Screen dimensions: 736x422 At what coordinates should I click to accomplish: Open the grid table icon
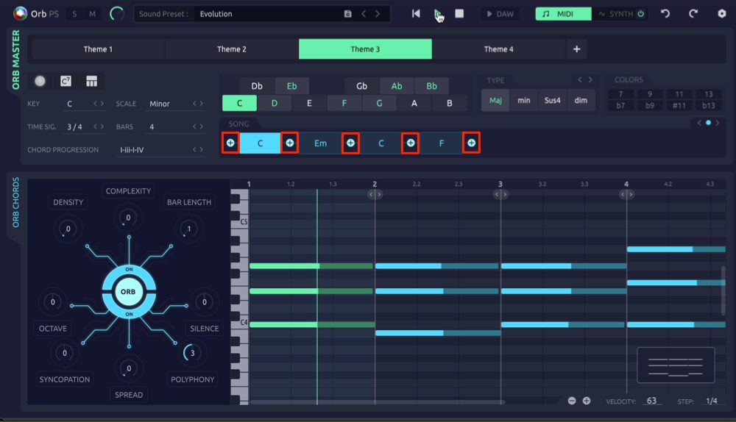(91, 81)
